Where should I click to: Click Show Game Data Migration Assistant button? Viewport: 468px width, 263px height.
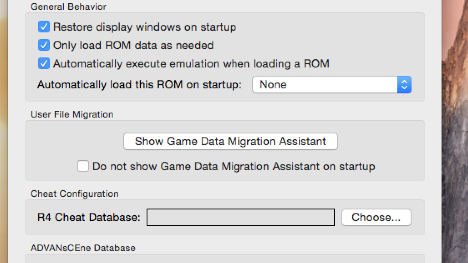231,141
